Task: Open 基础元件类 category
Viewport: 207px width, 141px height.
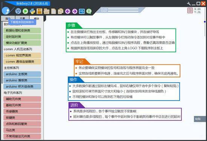Action: click(22, 105)
